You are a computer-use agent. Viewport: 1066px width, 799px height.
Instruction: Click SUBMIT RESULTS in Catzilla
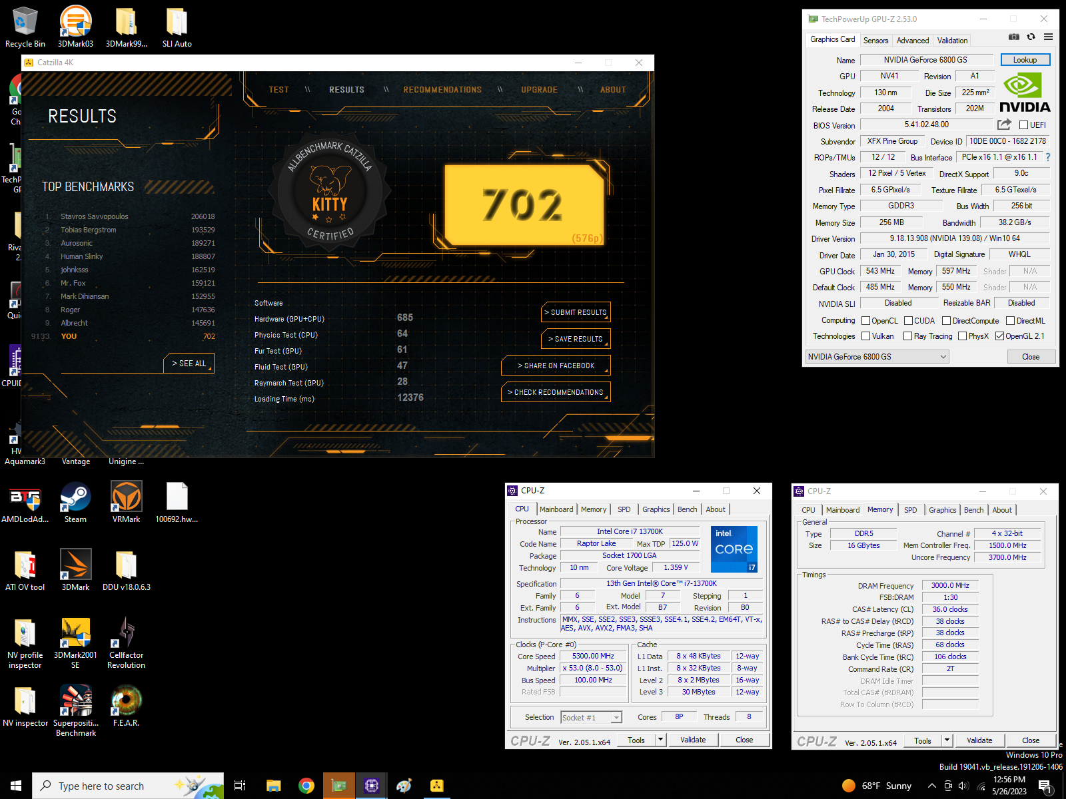click(576, 312)
